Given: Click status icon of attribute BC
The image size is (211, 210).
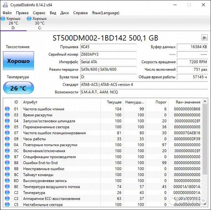Looking at the screenshot, I should [7, 175].
